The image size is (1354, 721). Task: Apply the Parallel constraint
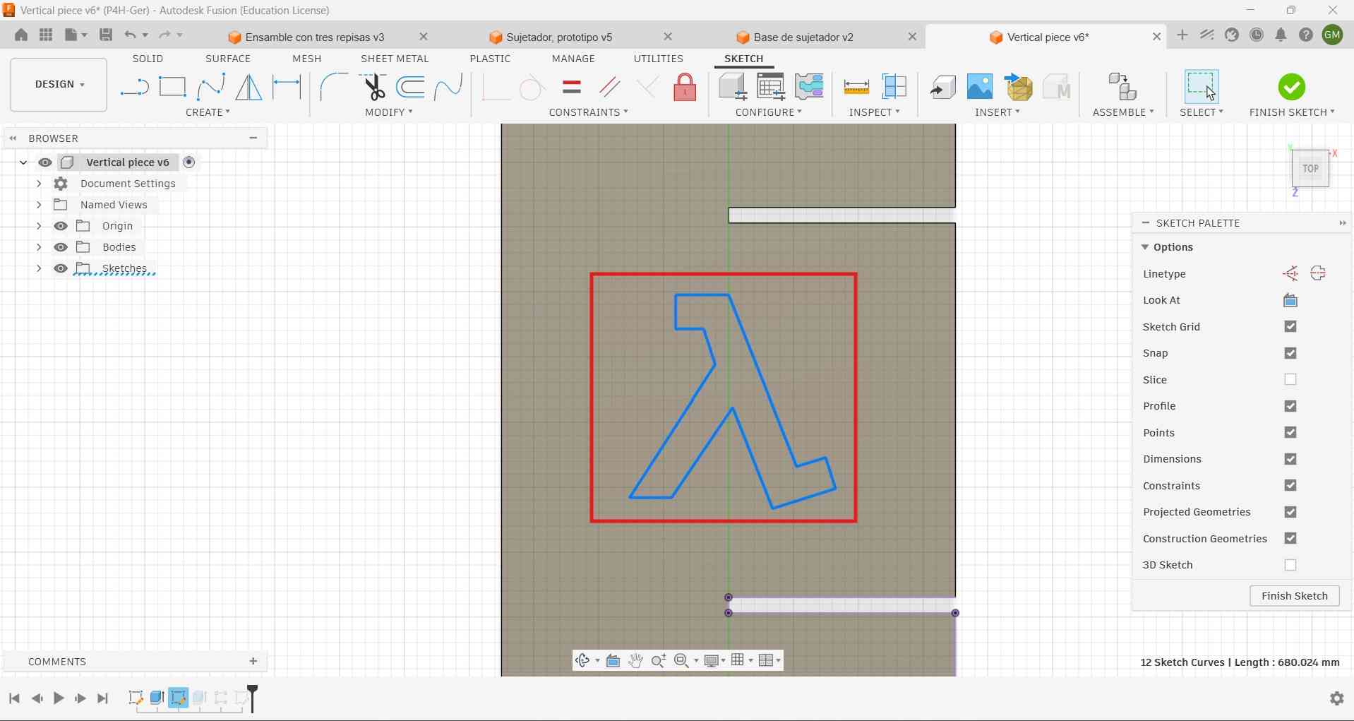tap(609, 87)
